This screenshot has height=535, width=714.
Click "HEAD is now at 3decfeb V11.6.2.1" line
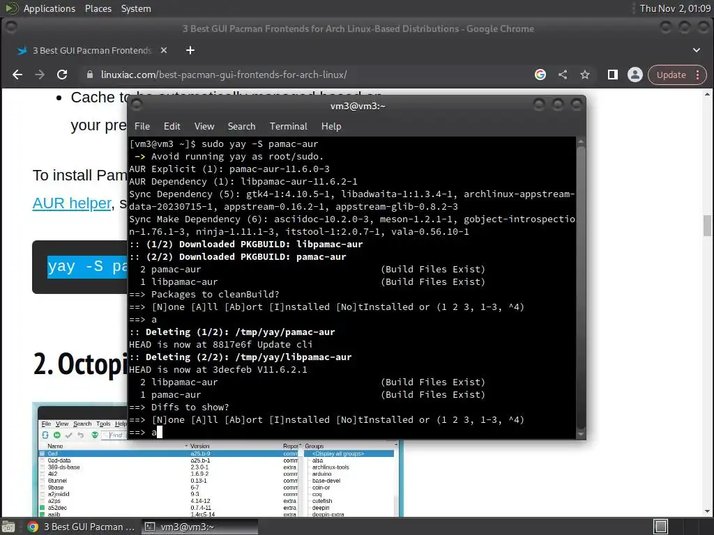point(218,369)
